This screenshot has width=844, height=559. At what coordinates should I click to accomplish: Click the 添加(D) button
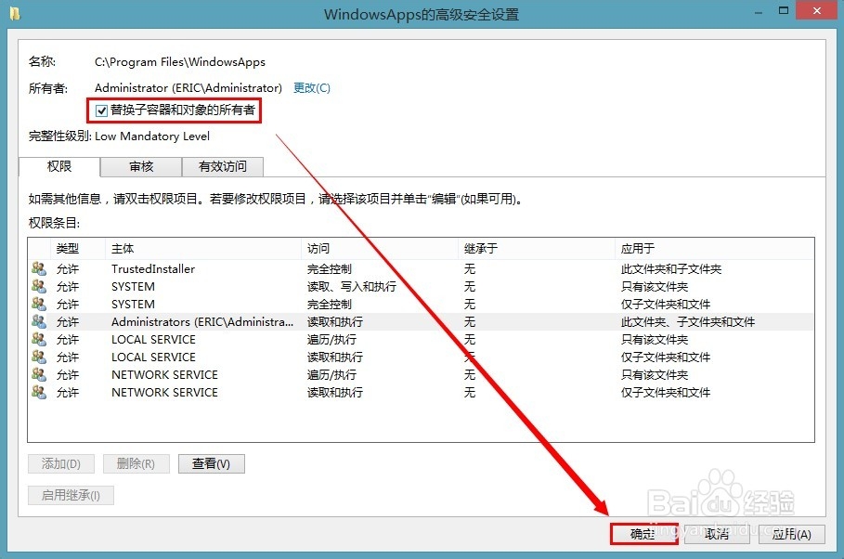(x=61, y=463)
